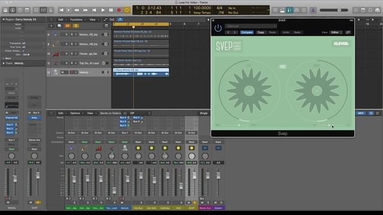This screenshot has height=215, width=383.
Task: Go to next SVEP preset arrow
Action: [235, 32]
